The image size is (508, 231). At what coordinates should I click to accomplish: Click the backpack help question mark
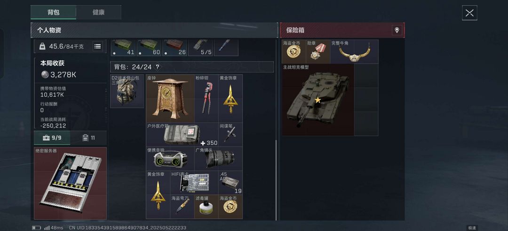click(x=158, y=67)
